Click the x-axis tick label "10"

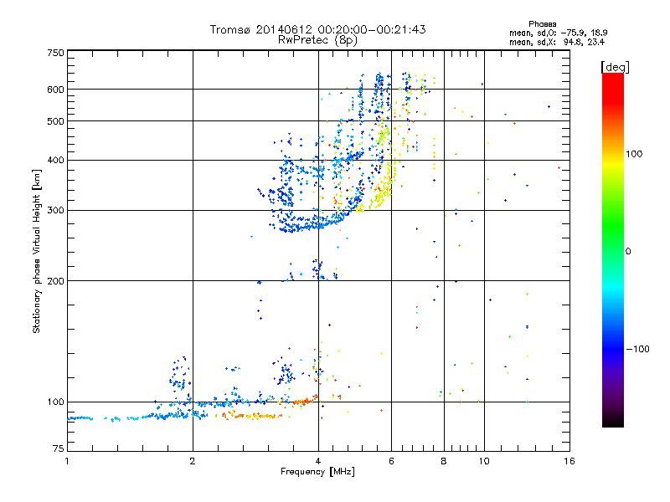484,461
